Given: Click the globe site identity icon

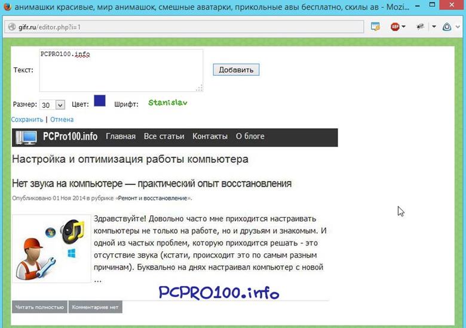Looking at the screenshot, I should 11,27.
